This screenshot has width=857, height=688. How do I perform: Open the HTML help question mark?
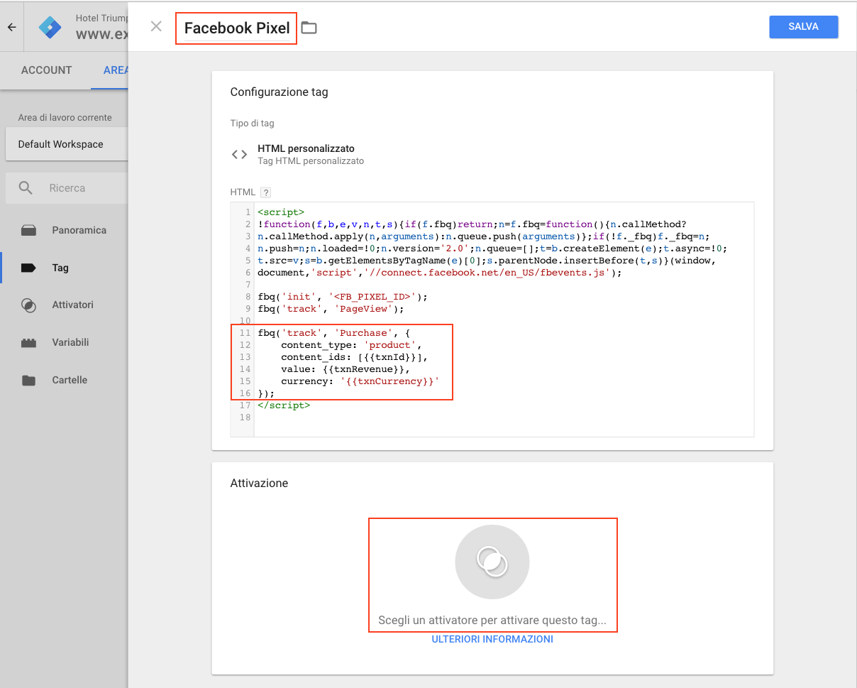click(x=266, y=192)
